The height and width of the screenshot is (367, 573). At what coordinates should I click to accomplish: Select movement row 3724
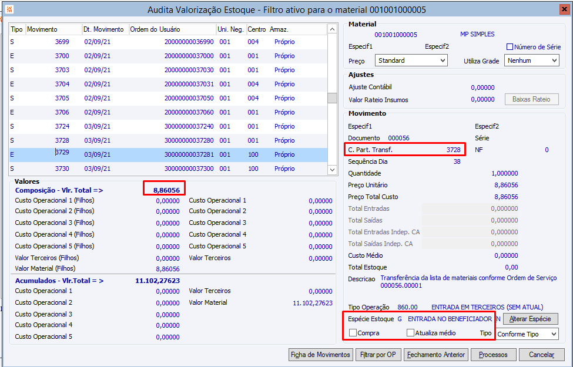tap(168, 126)
